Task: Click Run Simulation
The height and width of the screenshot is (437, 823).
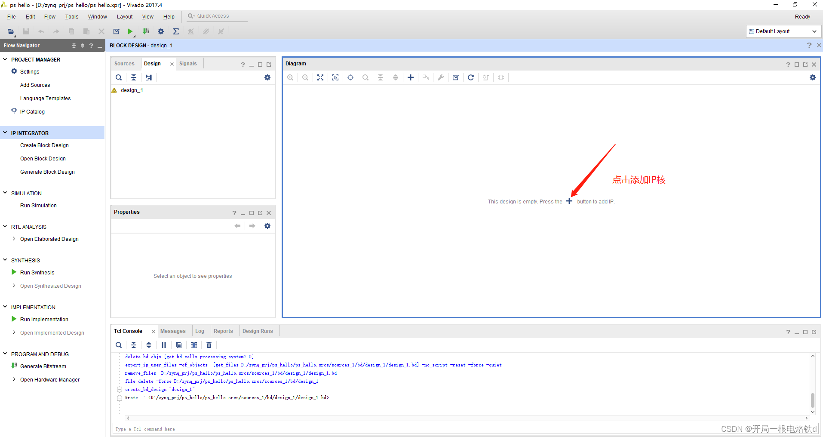Action: [38, 206]
